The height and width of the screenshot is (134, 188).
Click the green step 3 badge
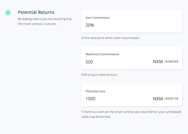(x=8, y=13)
